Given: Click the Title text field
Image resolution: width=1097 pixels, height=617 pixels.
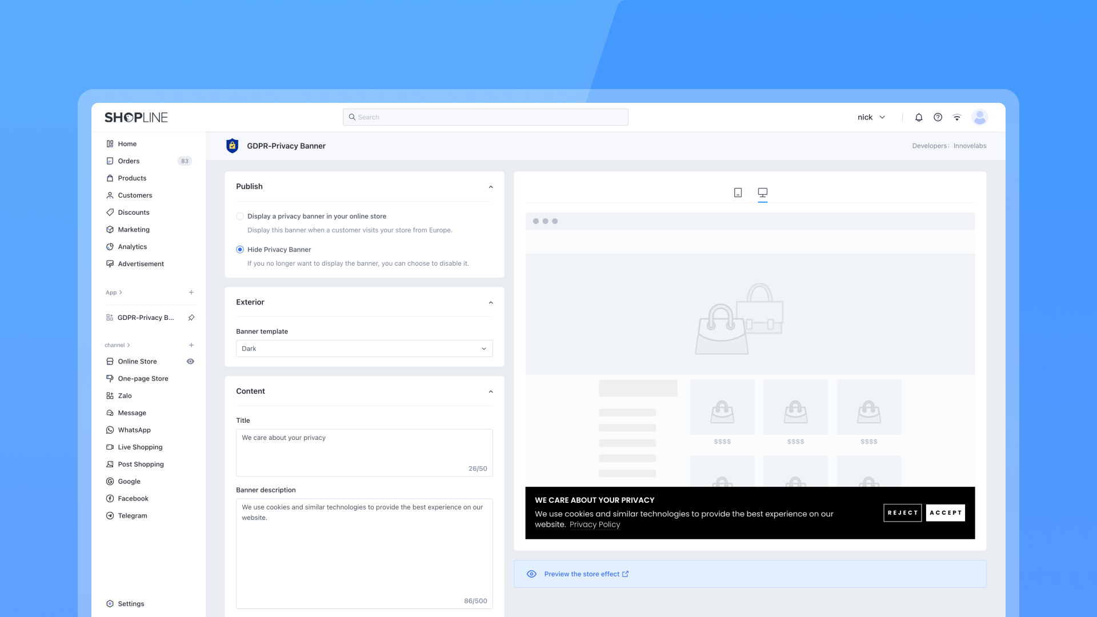Looking at the screenshot, I should 364,452.
